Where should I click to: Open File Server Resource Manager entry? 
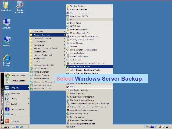pos(89,100)
